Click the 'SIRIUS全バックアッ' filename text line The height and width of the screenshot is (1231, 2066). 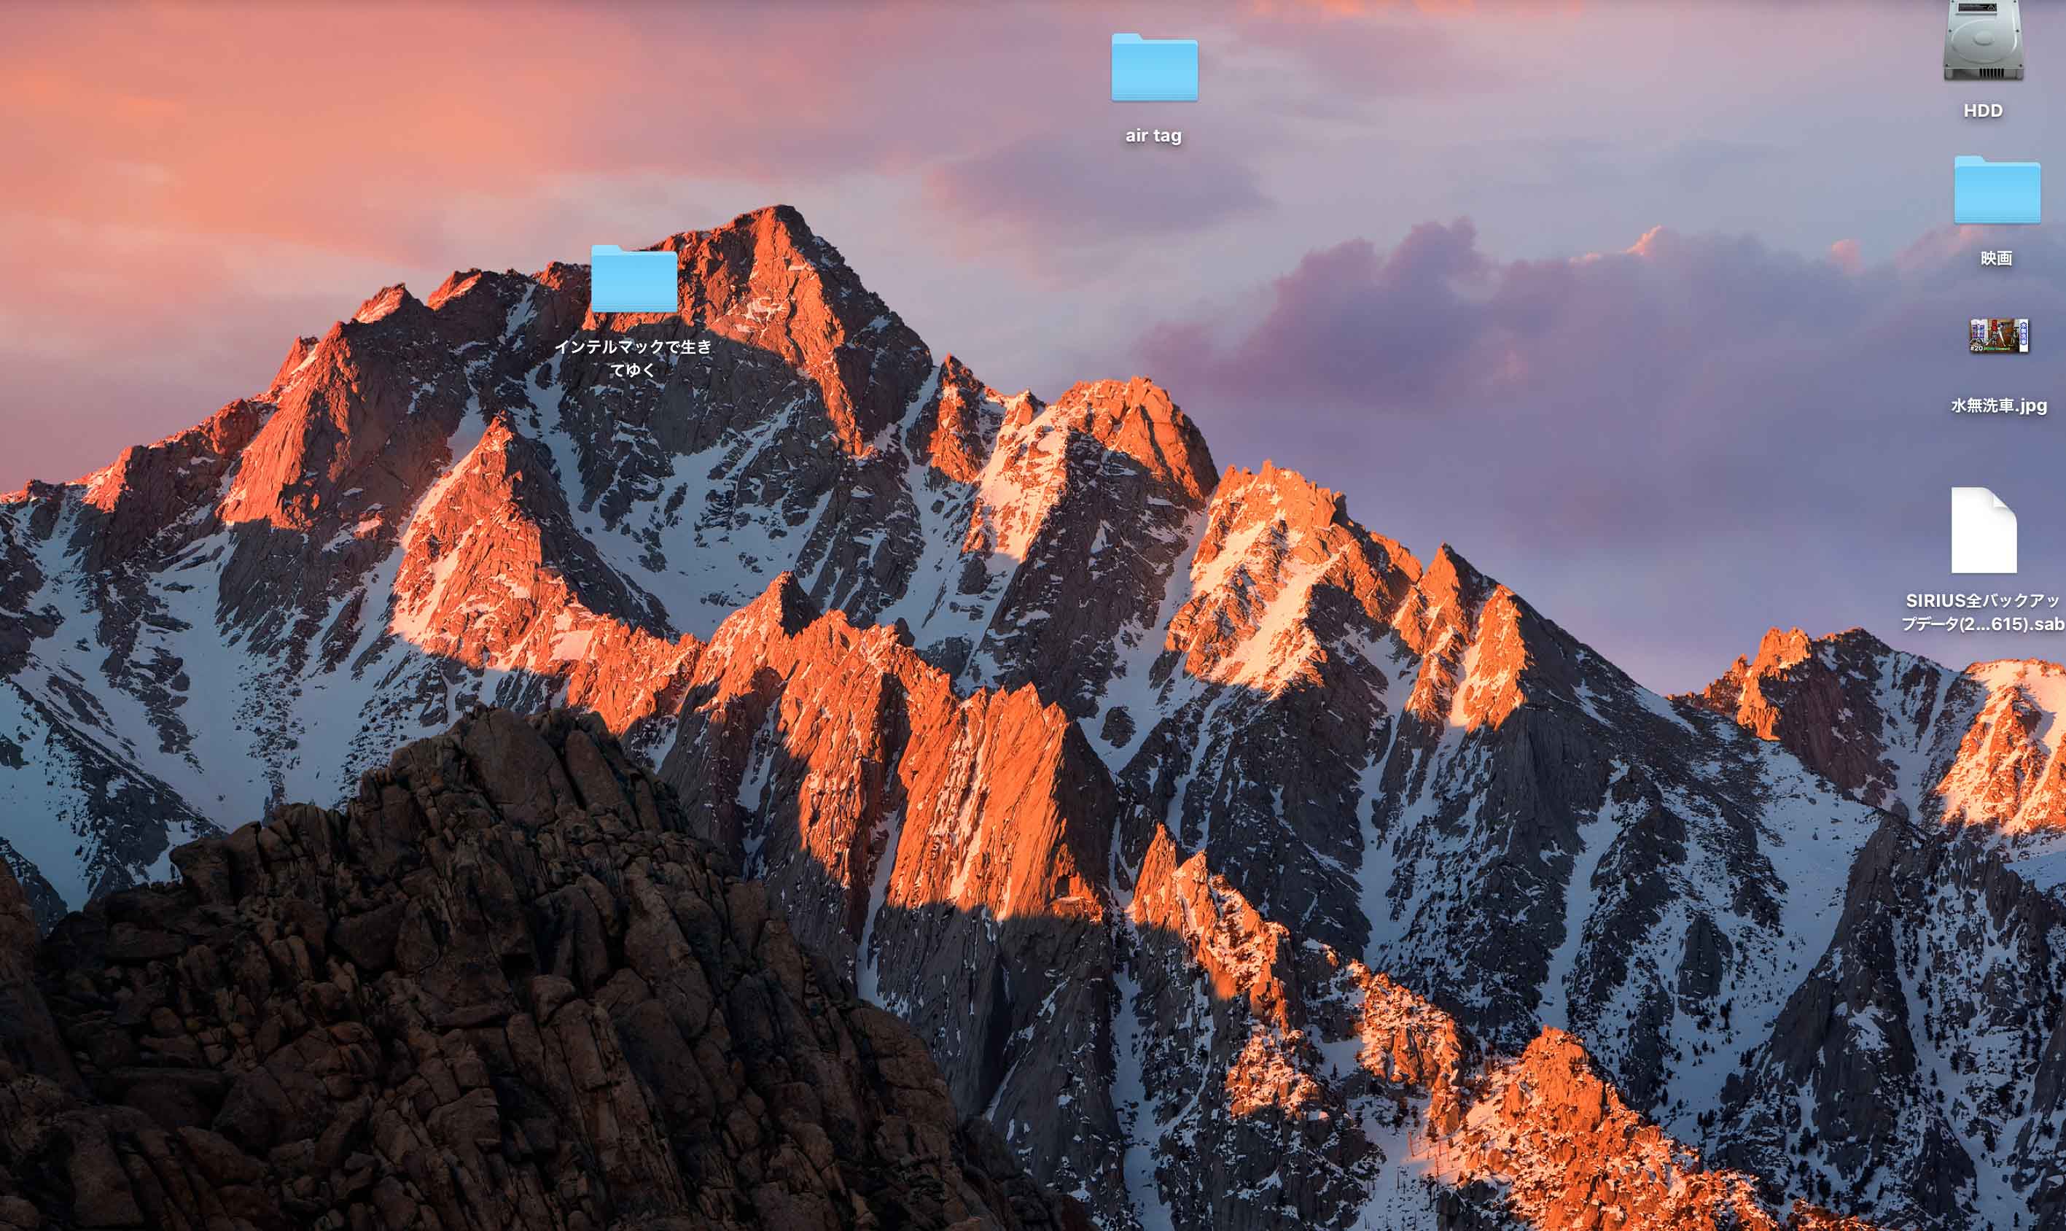1982,601
